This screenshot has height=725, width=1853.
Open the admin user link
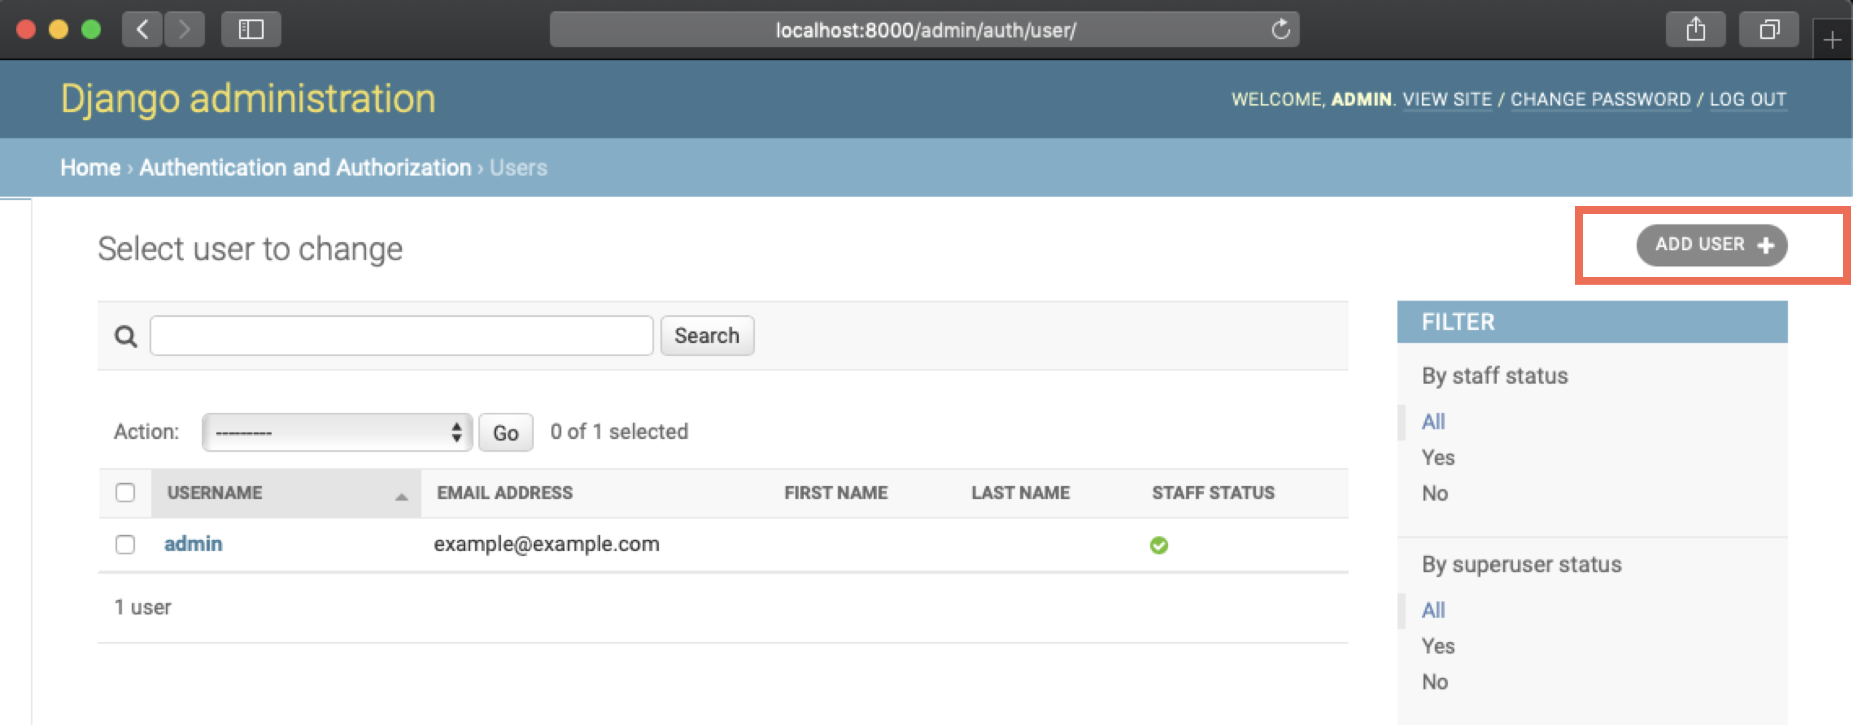tap(193, 544)
